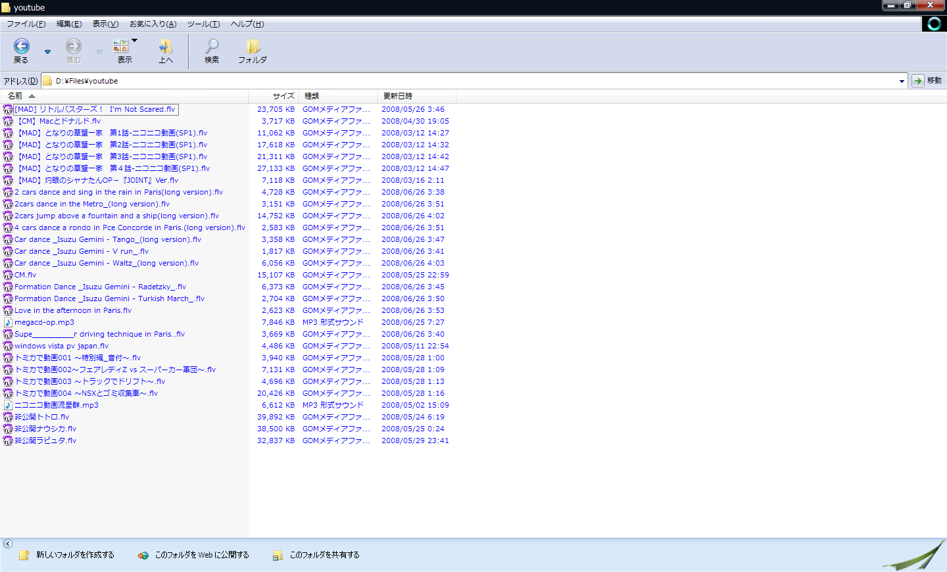Click このフォルダを Web に公開する link
The height and width of the screenshot is (572, 947).
point(202,555)
